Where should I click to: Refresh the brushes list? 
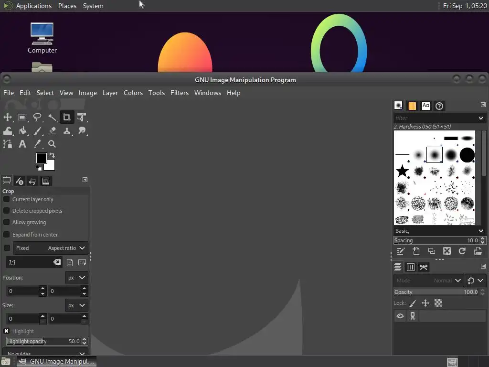tap(462, 251)
